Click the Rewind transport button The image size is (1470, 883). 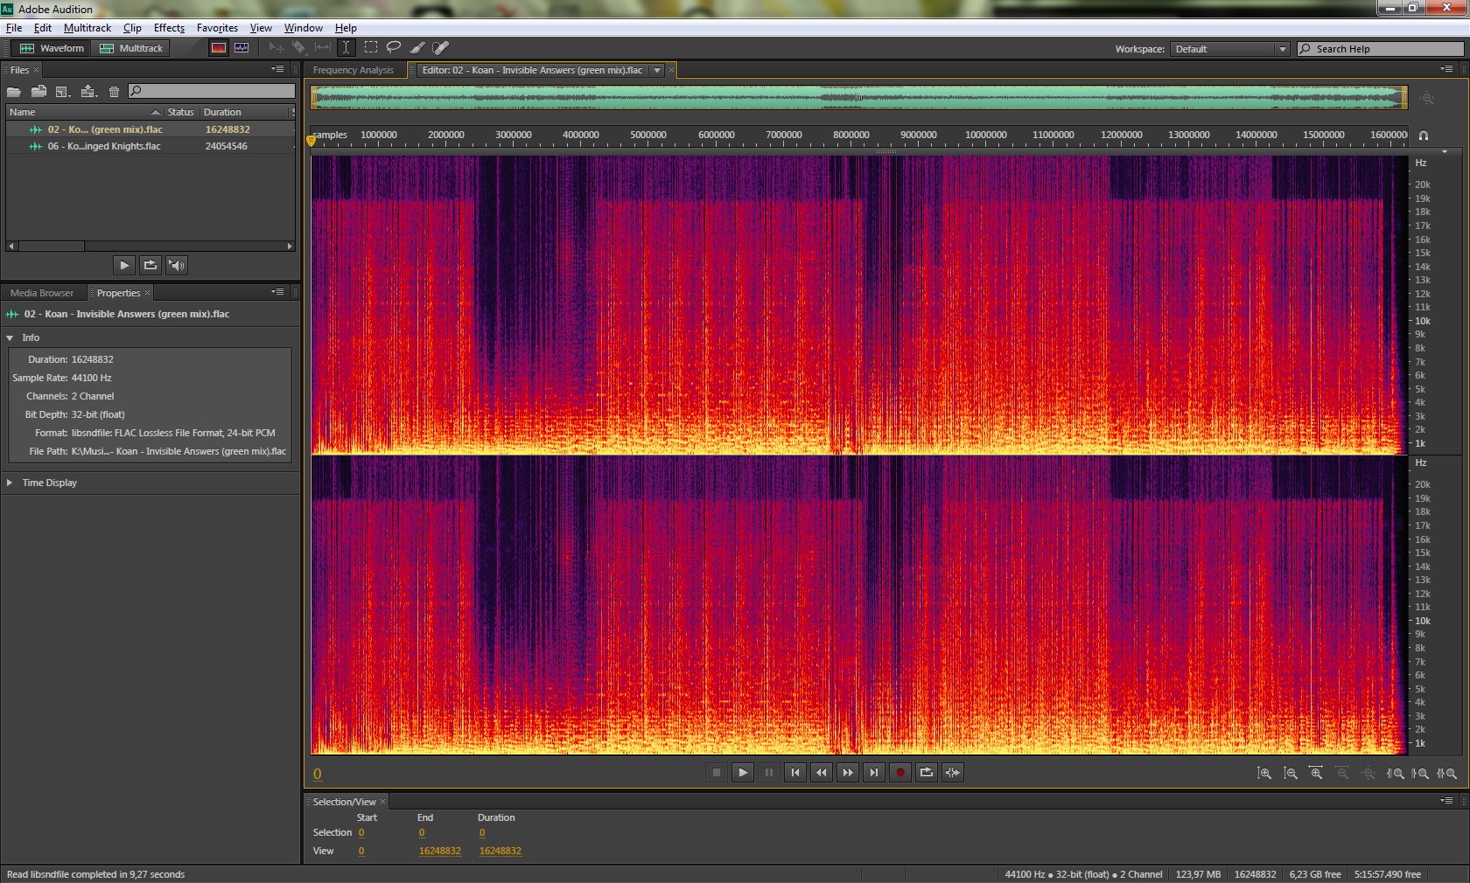tap(822, 772)
